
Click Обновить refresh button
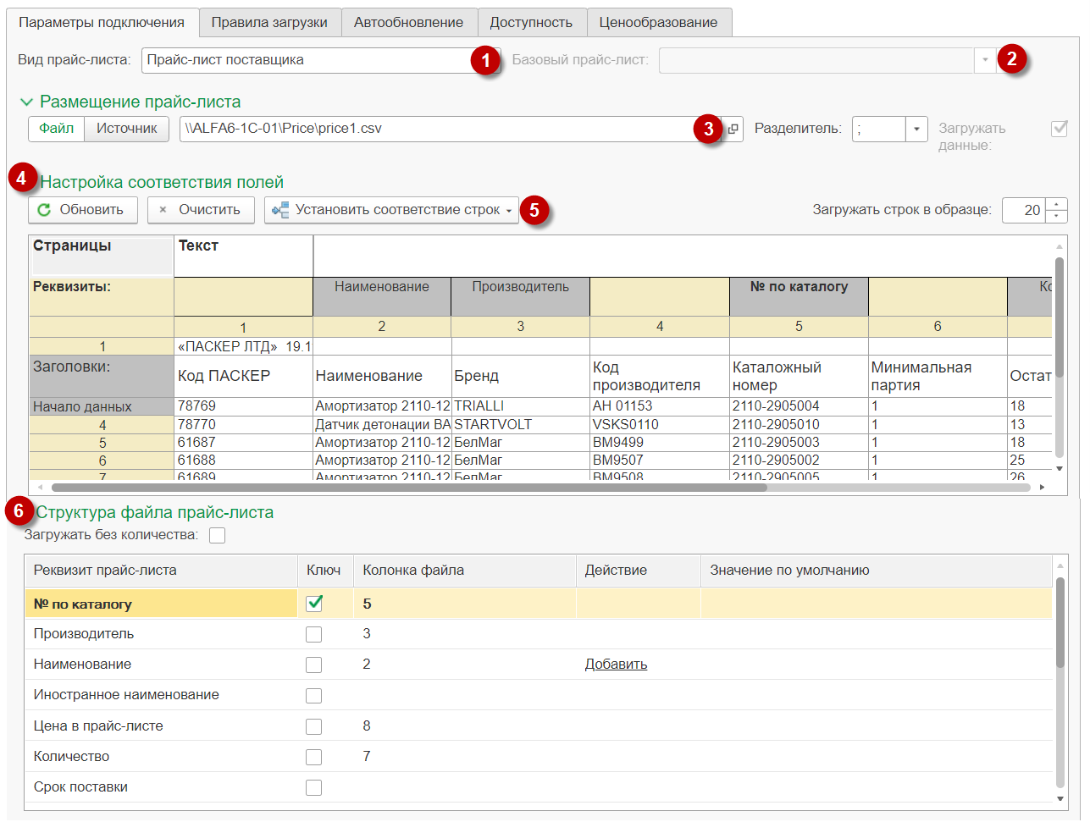pos(83,210)
